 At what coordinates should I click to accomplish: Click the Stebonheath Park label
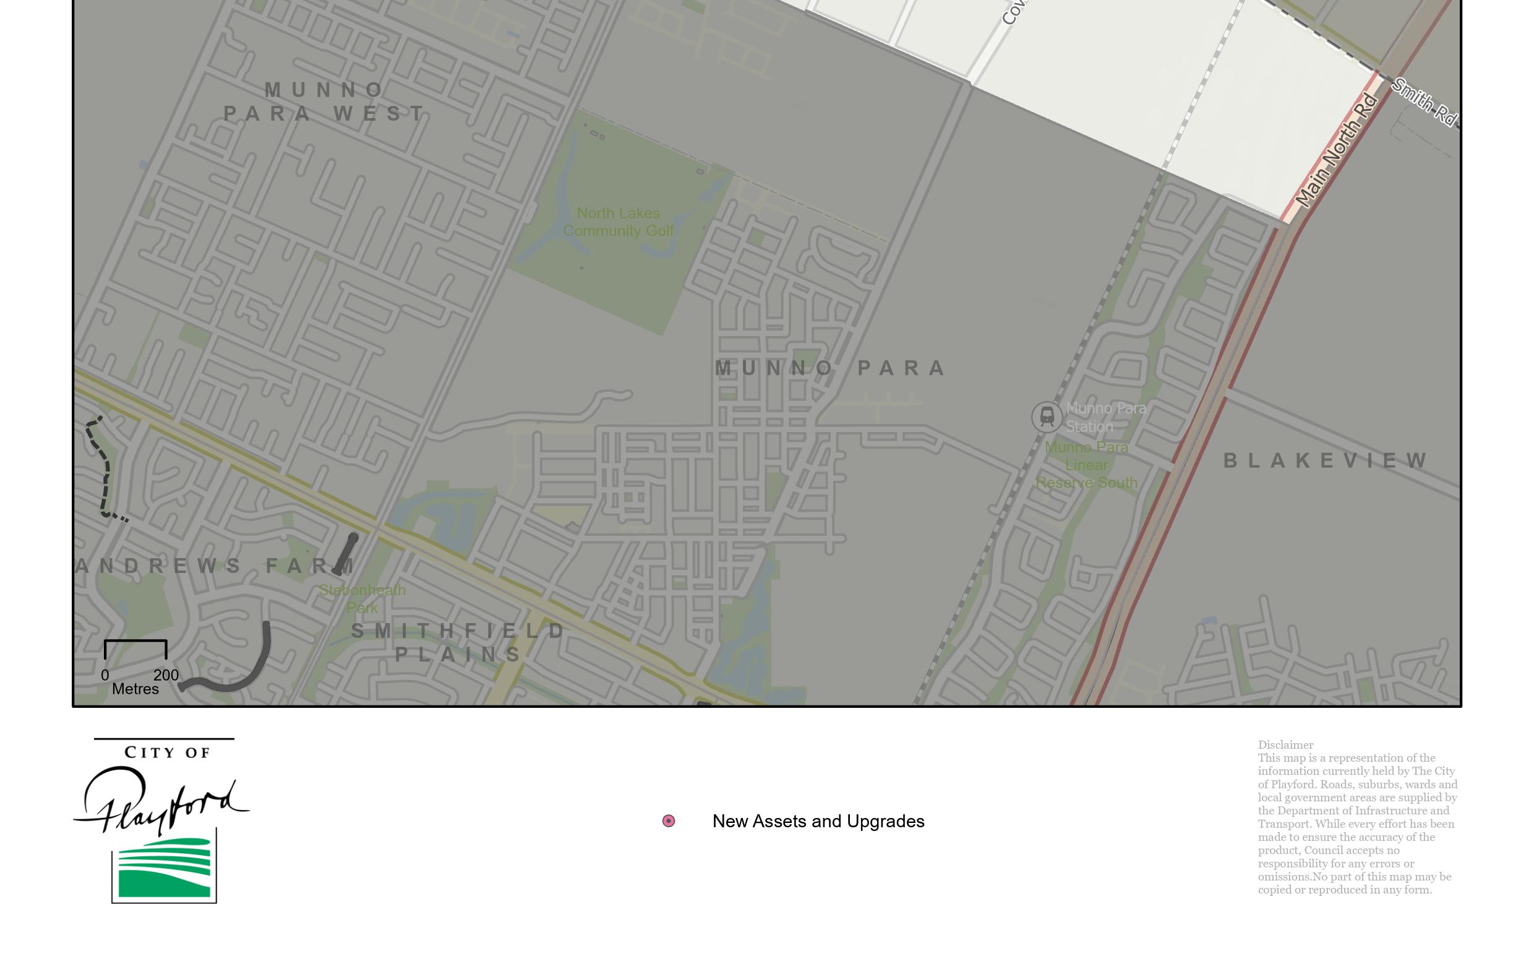(x=362, y=598)
